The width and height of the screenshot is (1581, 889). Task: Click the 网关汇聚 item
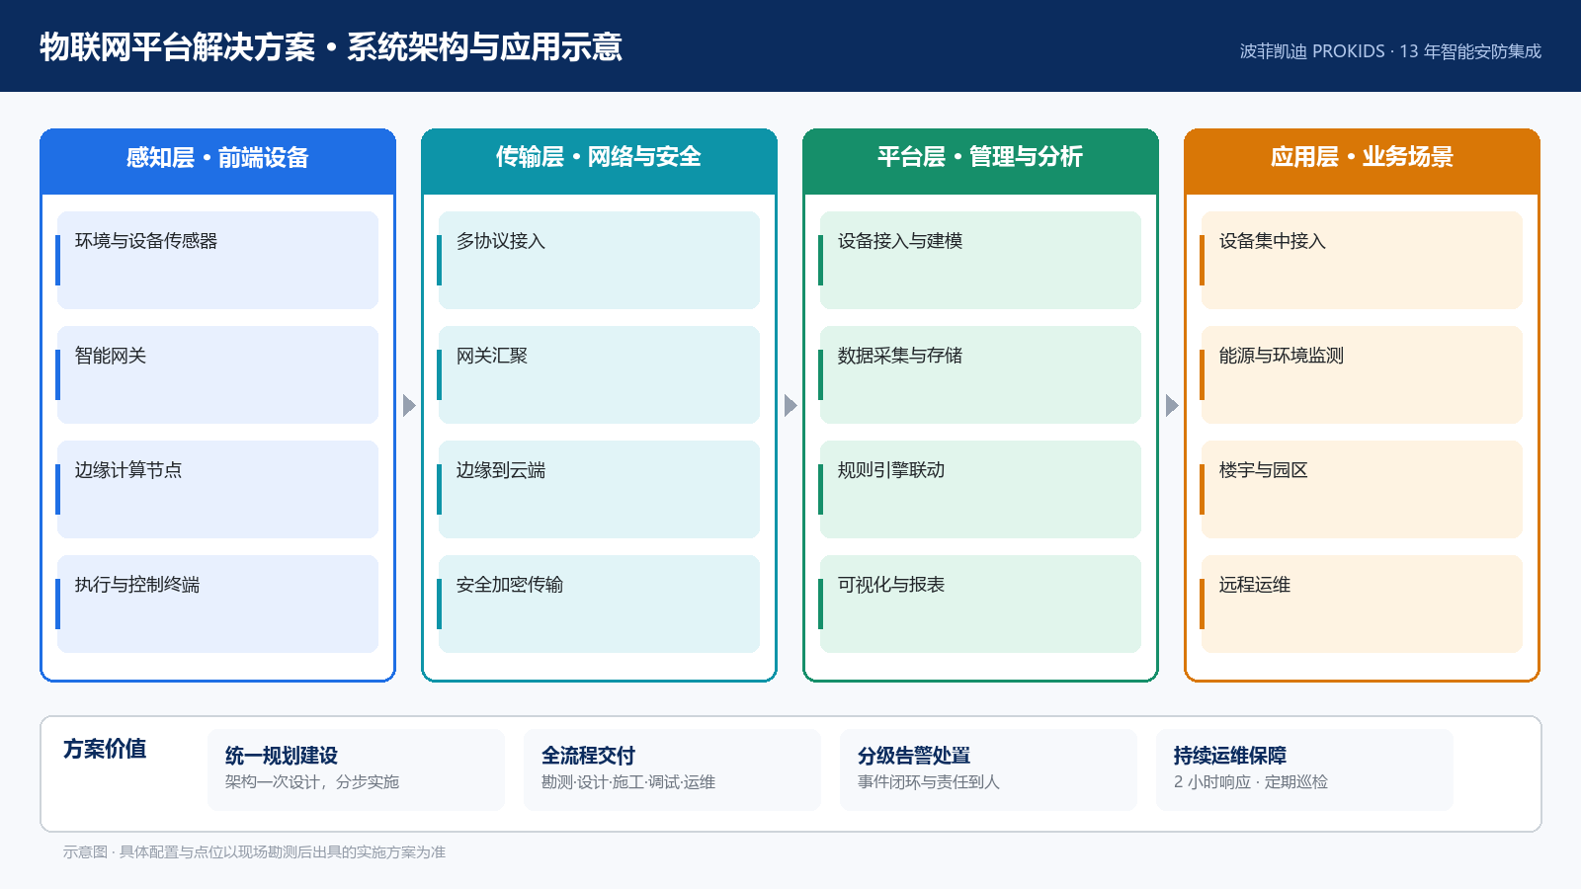coord(599,374)
